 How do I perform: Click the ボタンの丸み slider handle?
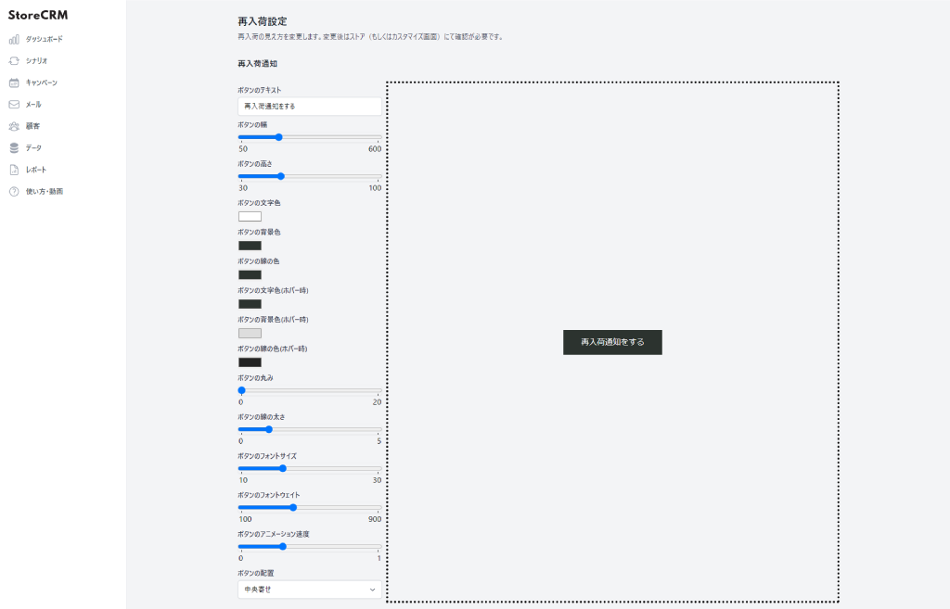(242, 390)
